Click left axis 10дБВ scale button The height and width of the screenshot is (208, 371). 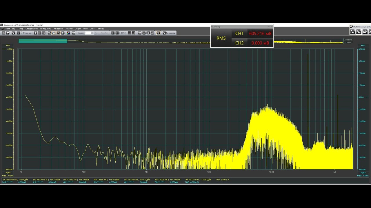[x=8, y=173]
